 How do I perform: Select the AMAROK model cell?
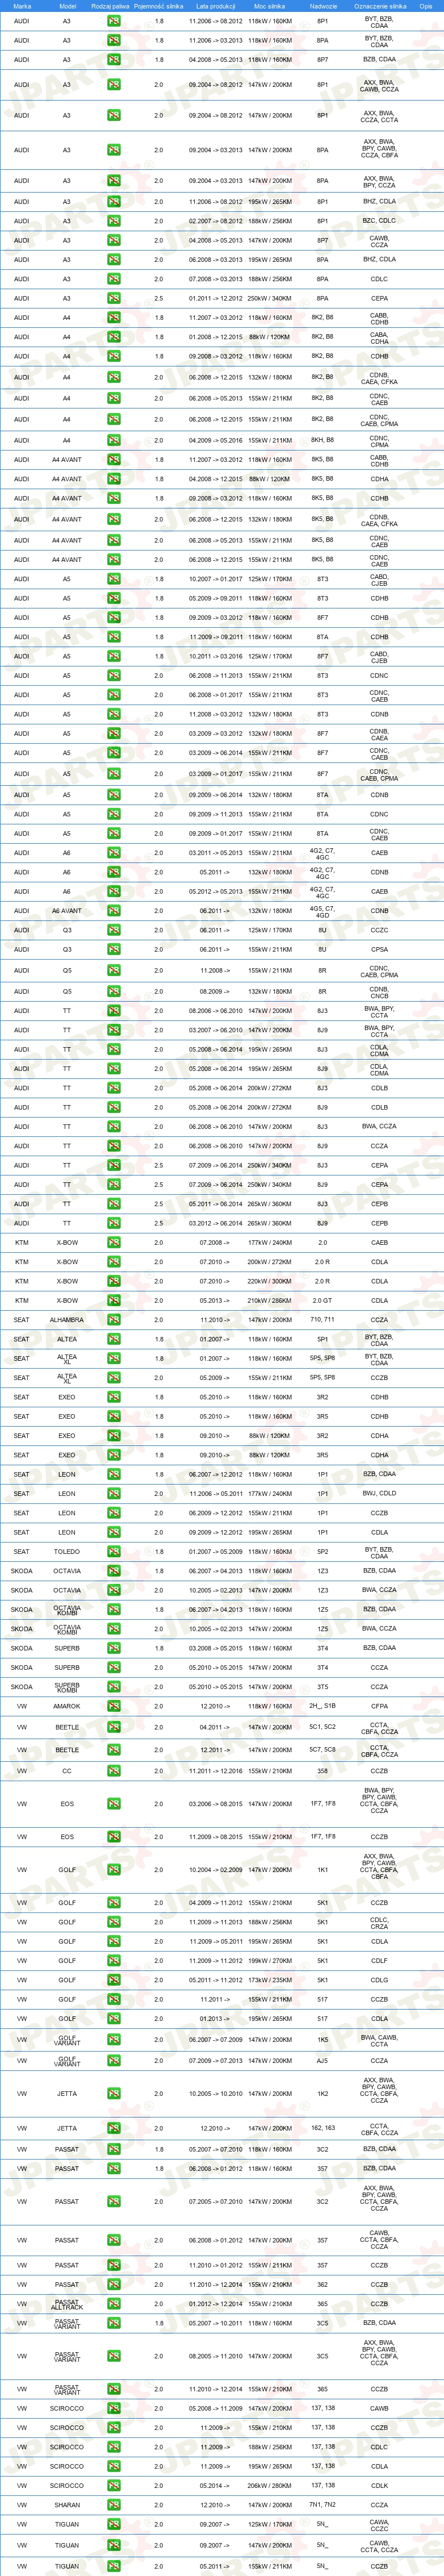67,1706
